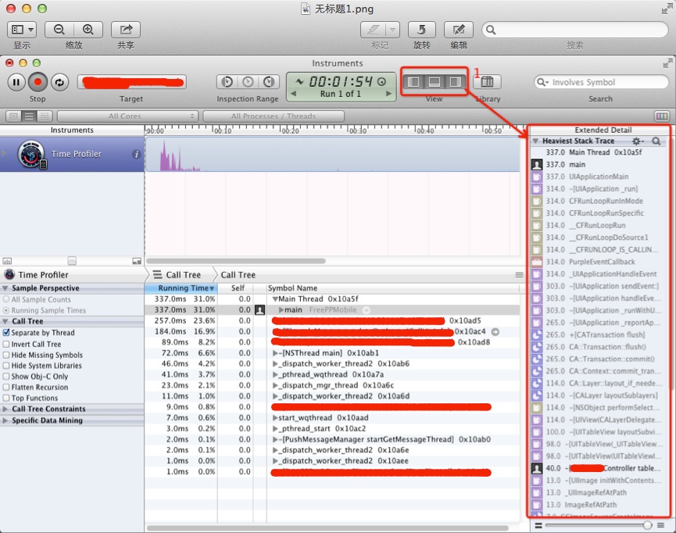The image size is (676, 533).
Task: Open the Instruments Library
Action: coord(487,81)
